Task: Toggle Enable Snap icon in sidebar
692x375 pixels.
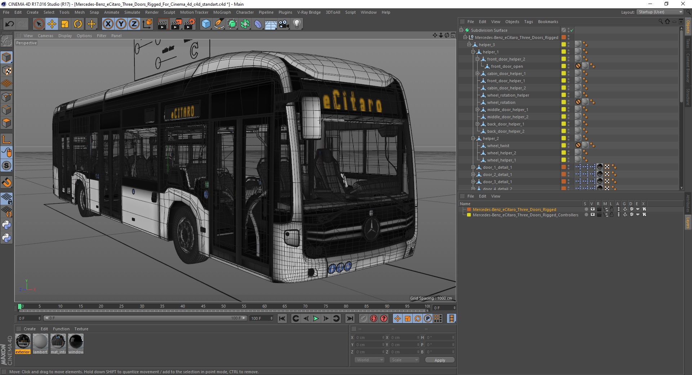Action: point(6,182)
